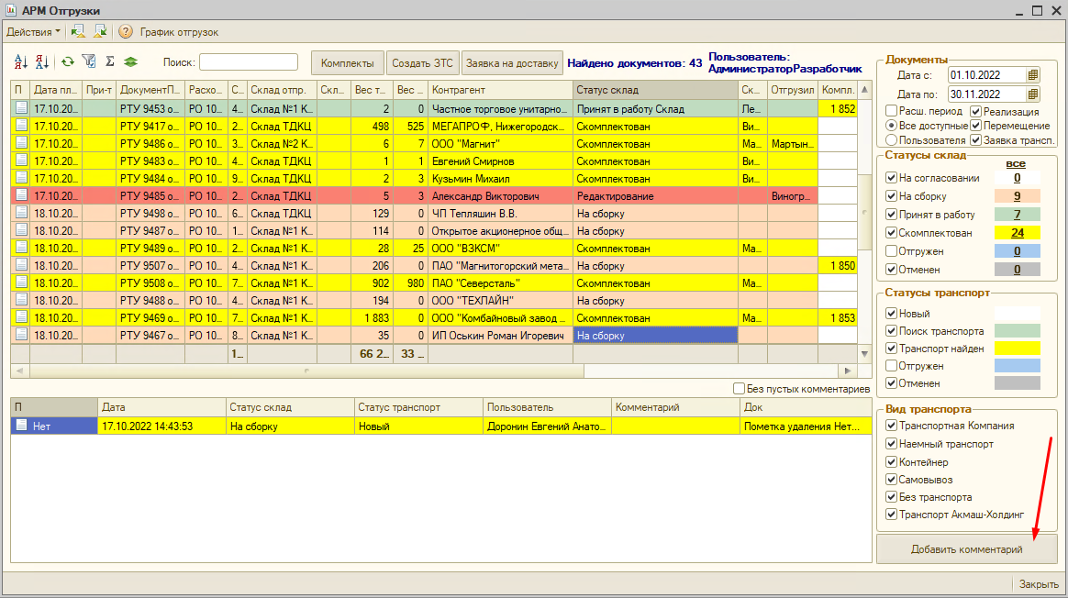
Task: Open calendar for Дата по field
Action: 1032,94
